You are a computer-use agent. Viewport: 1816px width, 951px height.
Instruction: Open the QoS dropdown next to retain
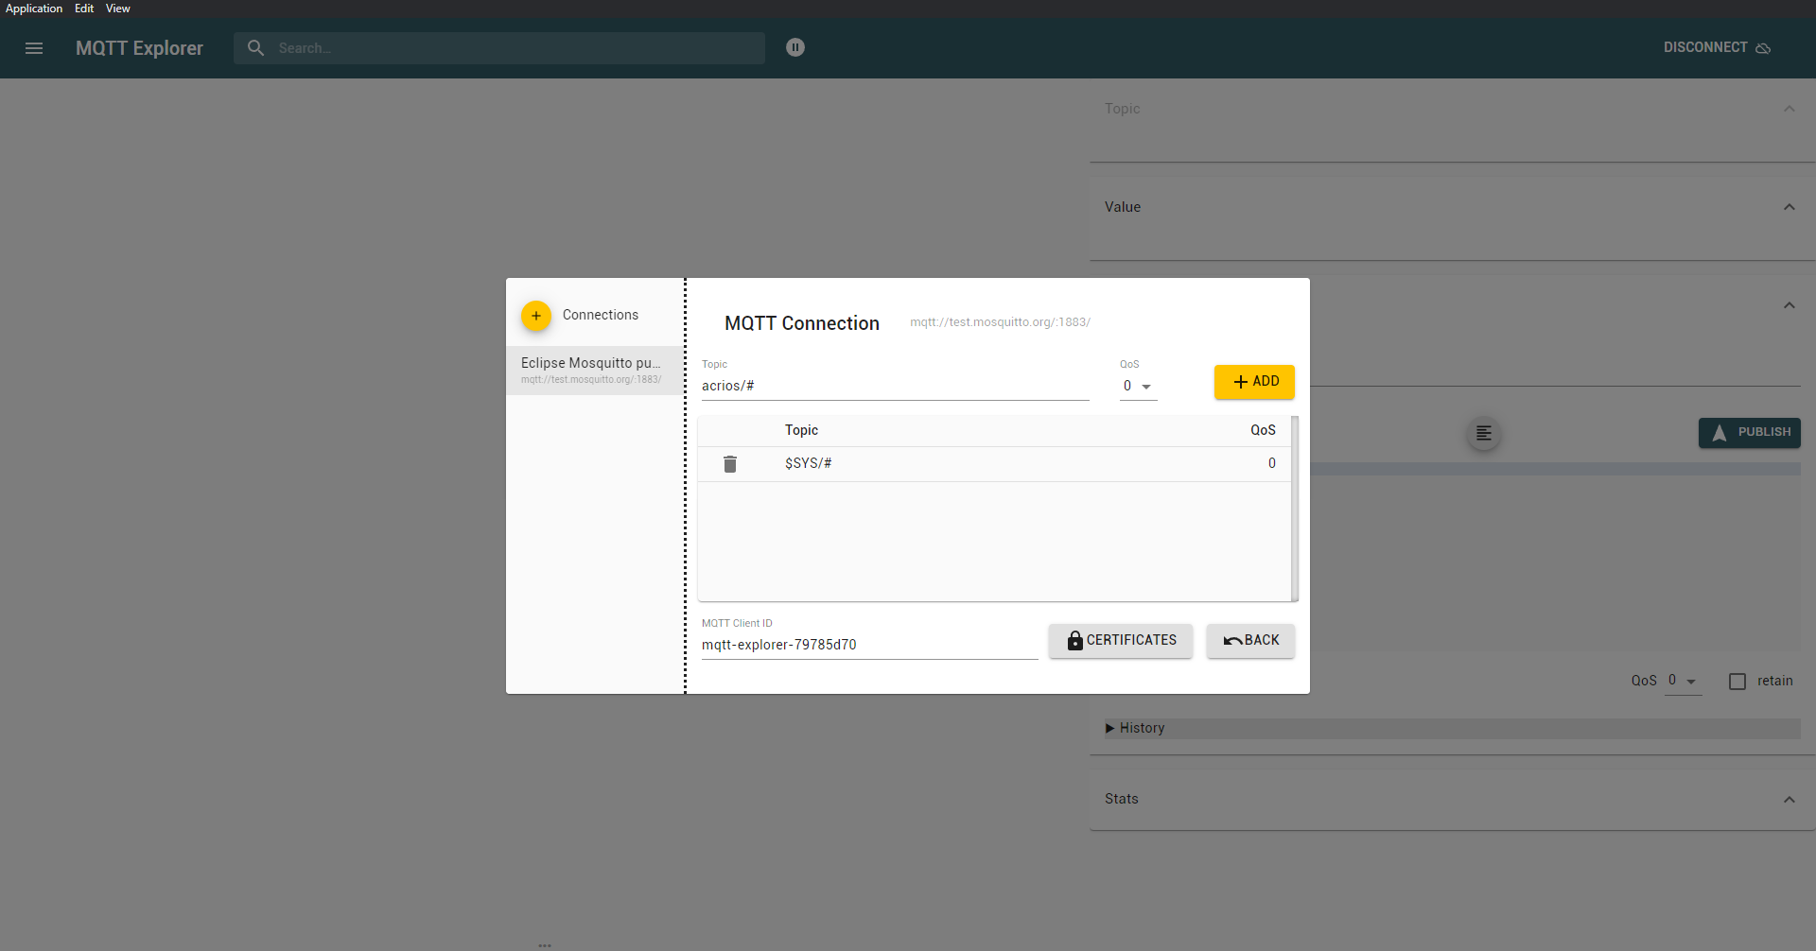[x=1684, y=680]
